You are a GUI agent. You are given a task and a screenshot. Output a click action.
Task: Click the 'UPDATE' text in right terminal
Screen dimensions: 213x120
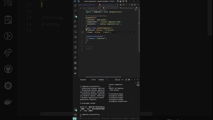pos(111,88)
